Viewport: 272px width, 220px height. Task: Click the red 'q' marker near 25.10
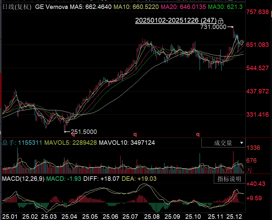pos(198,135)
